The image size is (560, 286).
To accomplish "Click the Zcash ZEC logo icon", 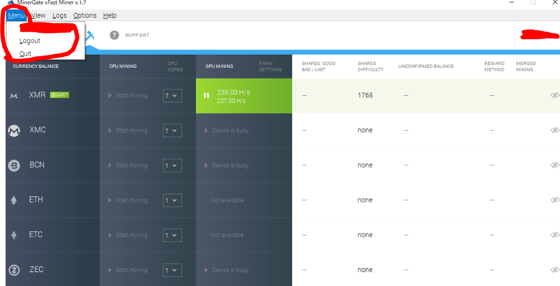I will [14, 270].
